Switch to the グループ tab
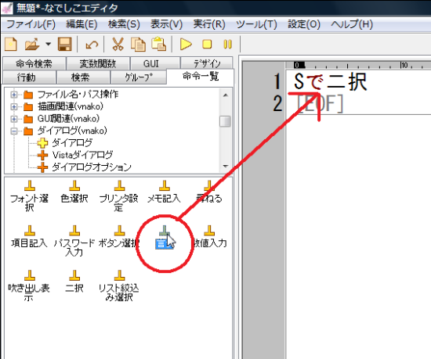Screen dimensions: 431x359 click(x=138, y=77)
